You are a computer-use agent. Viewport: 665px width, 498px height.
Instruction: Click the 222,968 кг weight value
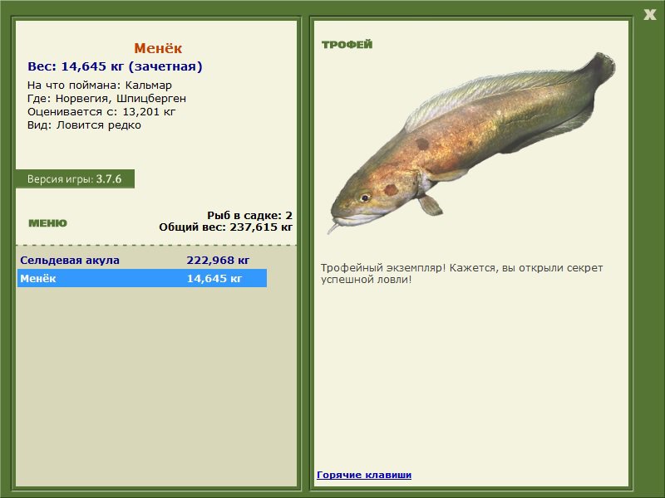(x=218, y=260)
